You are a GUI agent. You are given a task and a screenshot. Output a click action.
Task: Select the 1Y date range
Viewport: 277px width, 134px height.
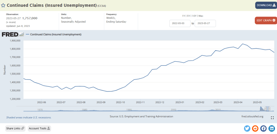click(184, 16)
